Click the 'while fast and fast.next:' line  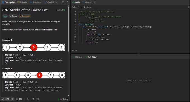pos(99,34)
